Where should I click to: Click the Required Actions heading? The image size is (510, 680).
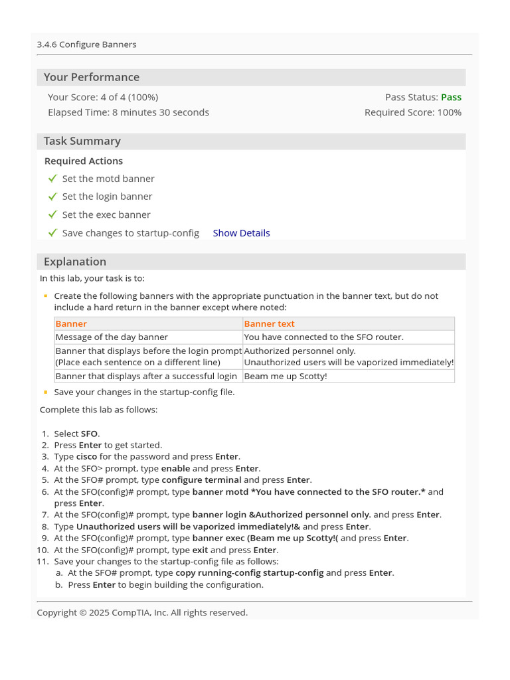84,161
